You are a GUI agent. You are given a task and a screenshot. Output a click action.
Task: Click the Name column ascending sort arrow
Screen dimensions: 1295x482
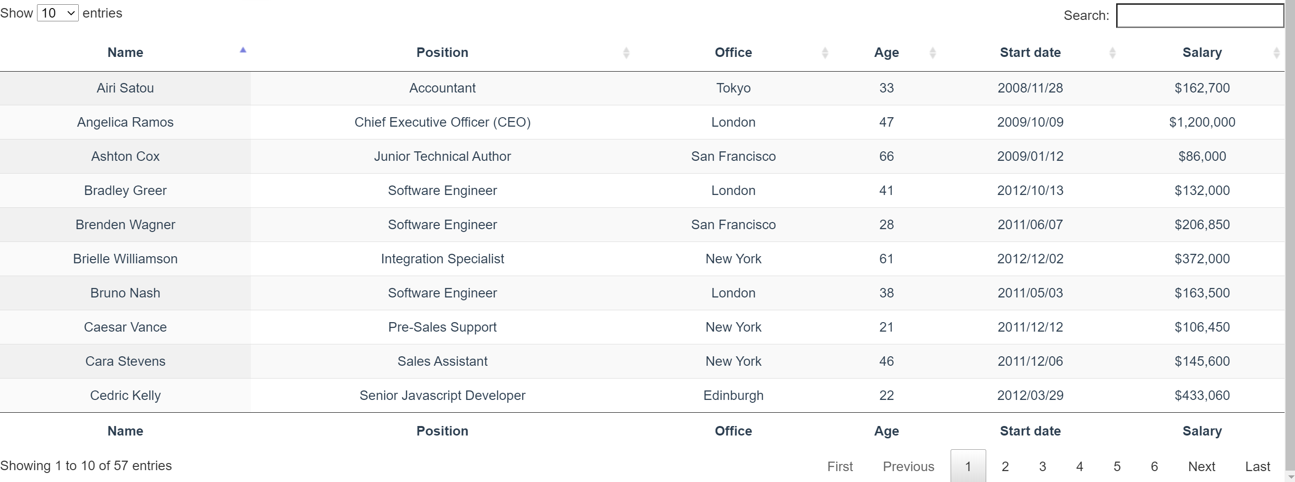click(243, 50)
